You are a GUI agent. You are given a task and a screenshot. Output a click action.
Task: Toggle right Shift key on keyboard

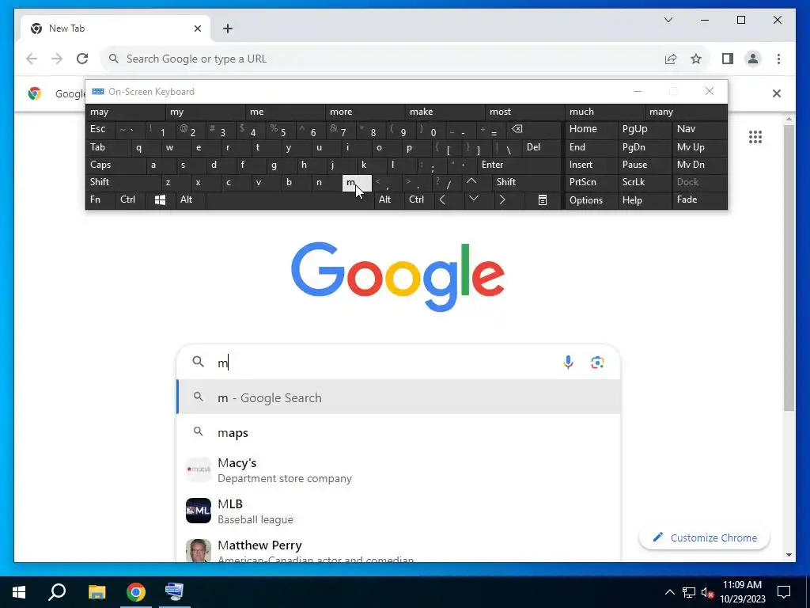pyautogui.click(x=526, y=182)
